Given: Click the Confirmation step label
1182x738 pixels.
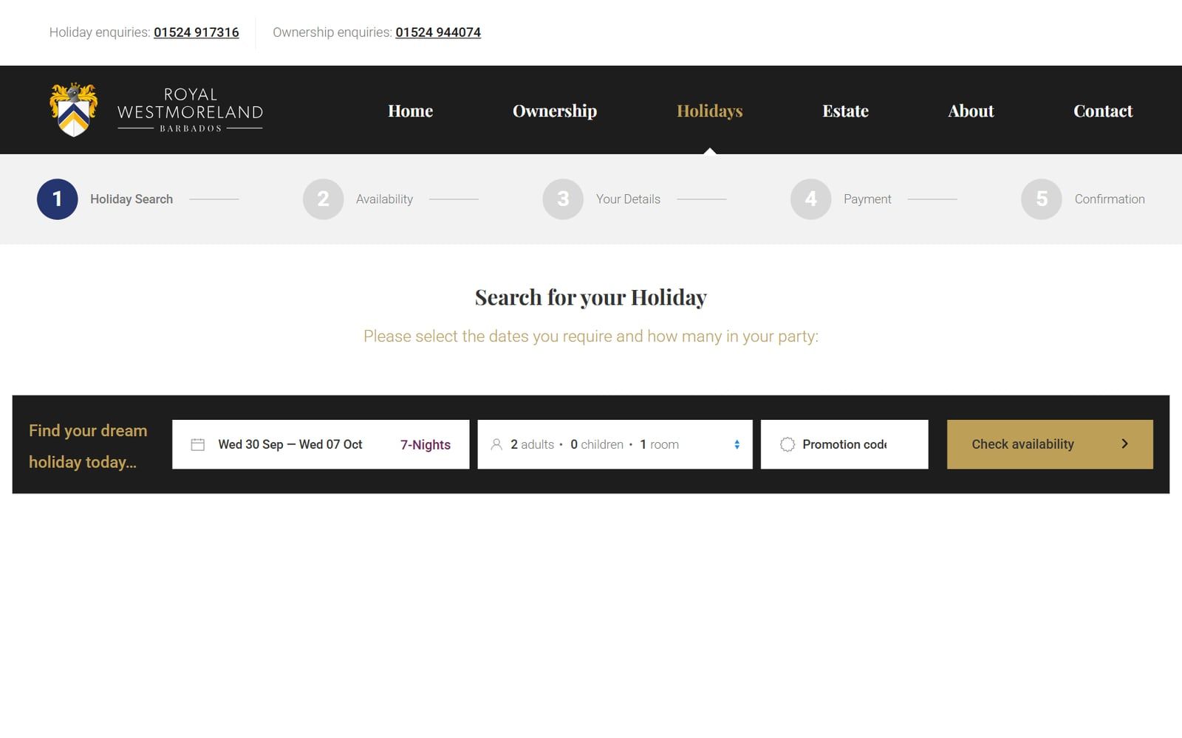Looking at the screenshot, I should click(1110, 199).
